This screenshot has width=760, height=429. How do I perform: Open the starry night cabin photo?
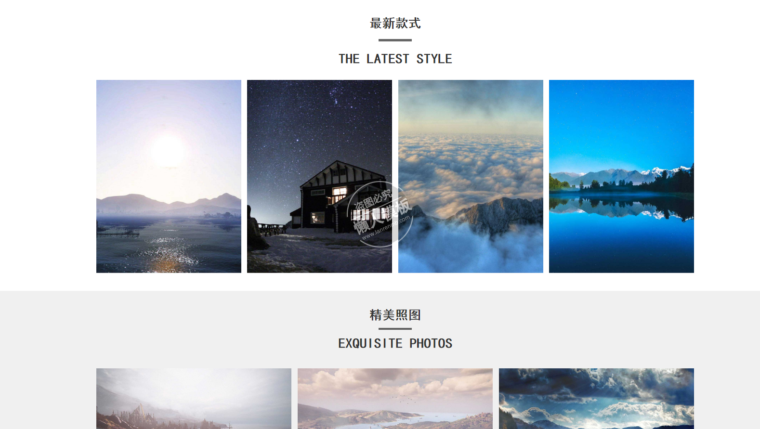click(319, 176)
